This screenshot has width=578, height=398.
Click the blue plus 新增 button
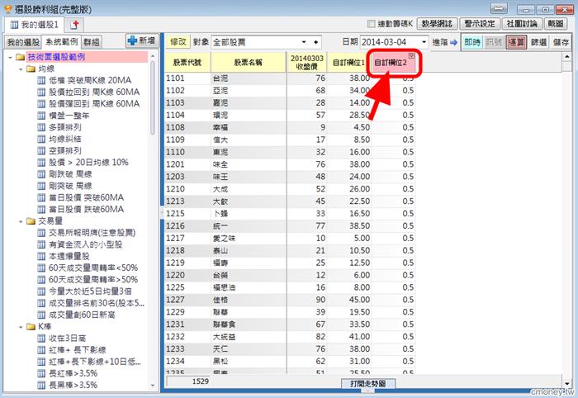(x=142, y=40)
